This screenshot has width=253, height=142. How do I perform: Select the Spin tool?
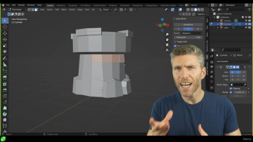5,114
